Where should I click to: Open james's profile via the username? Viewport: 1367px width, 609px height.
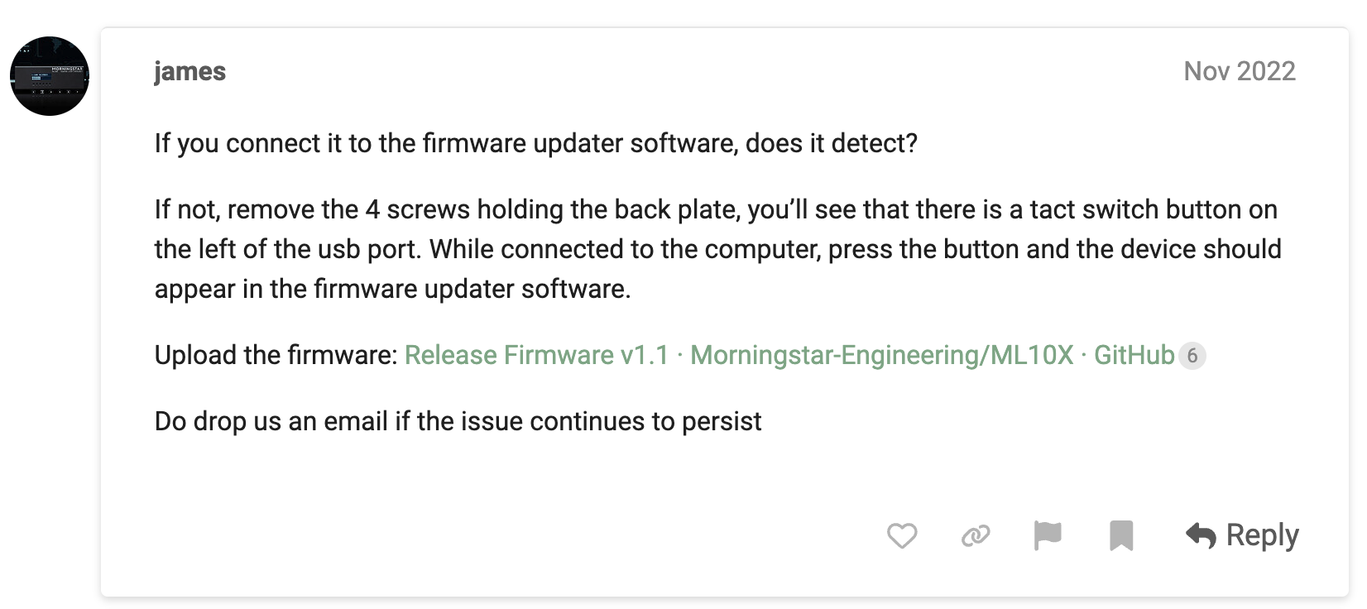click(x=189, y=71)
